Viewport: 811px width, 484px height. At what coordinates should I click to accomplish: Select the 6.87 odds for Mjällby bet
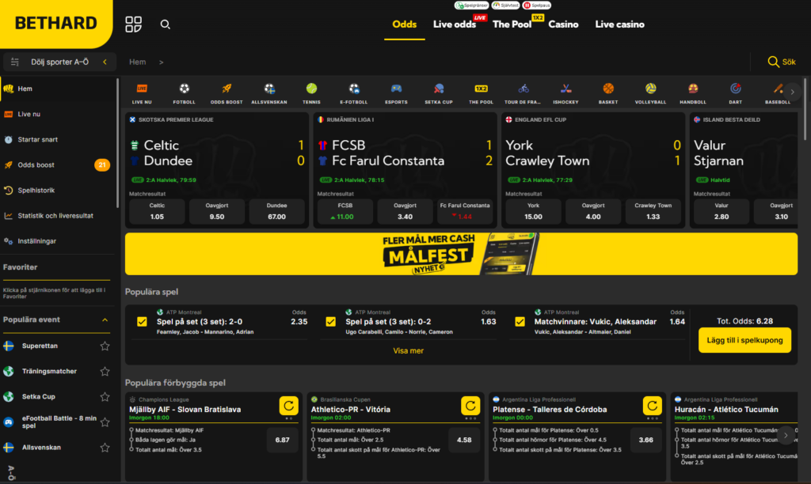tap(283, 440)
